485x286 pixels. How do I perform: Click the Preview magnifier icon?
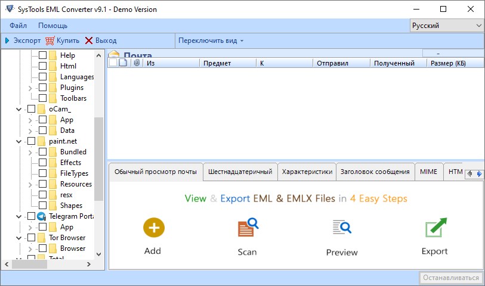click(x=342, y=227)
